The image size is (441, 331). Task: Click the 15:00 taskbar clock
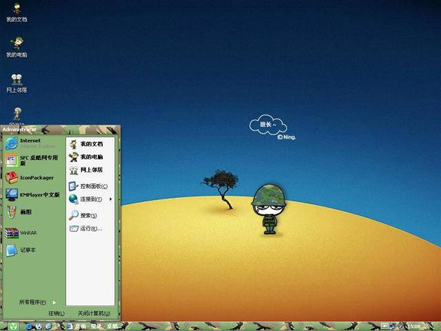tap(414, 326)
